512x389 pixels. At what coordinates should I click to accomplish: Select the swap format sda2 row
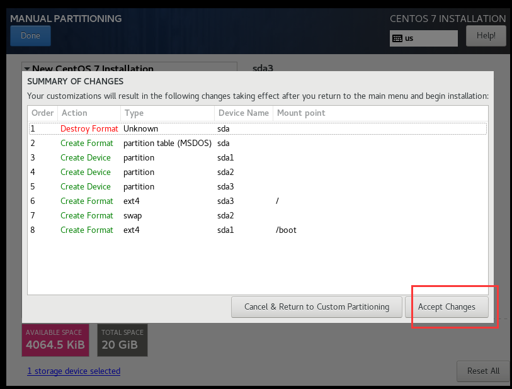(x=258, y=215)
